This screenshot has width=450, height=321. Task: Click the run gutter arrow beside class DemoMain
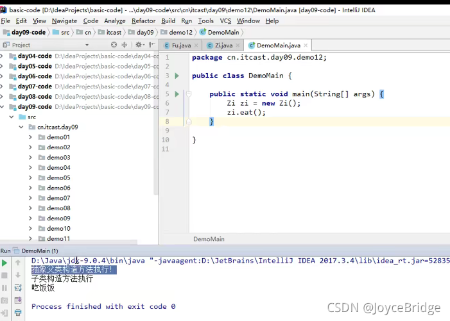[177, 76]
